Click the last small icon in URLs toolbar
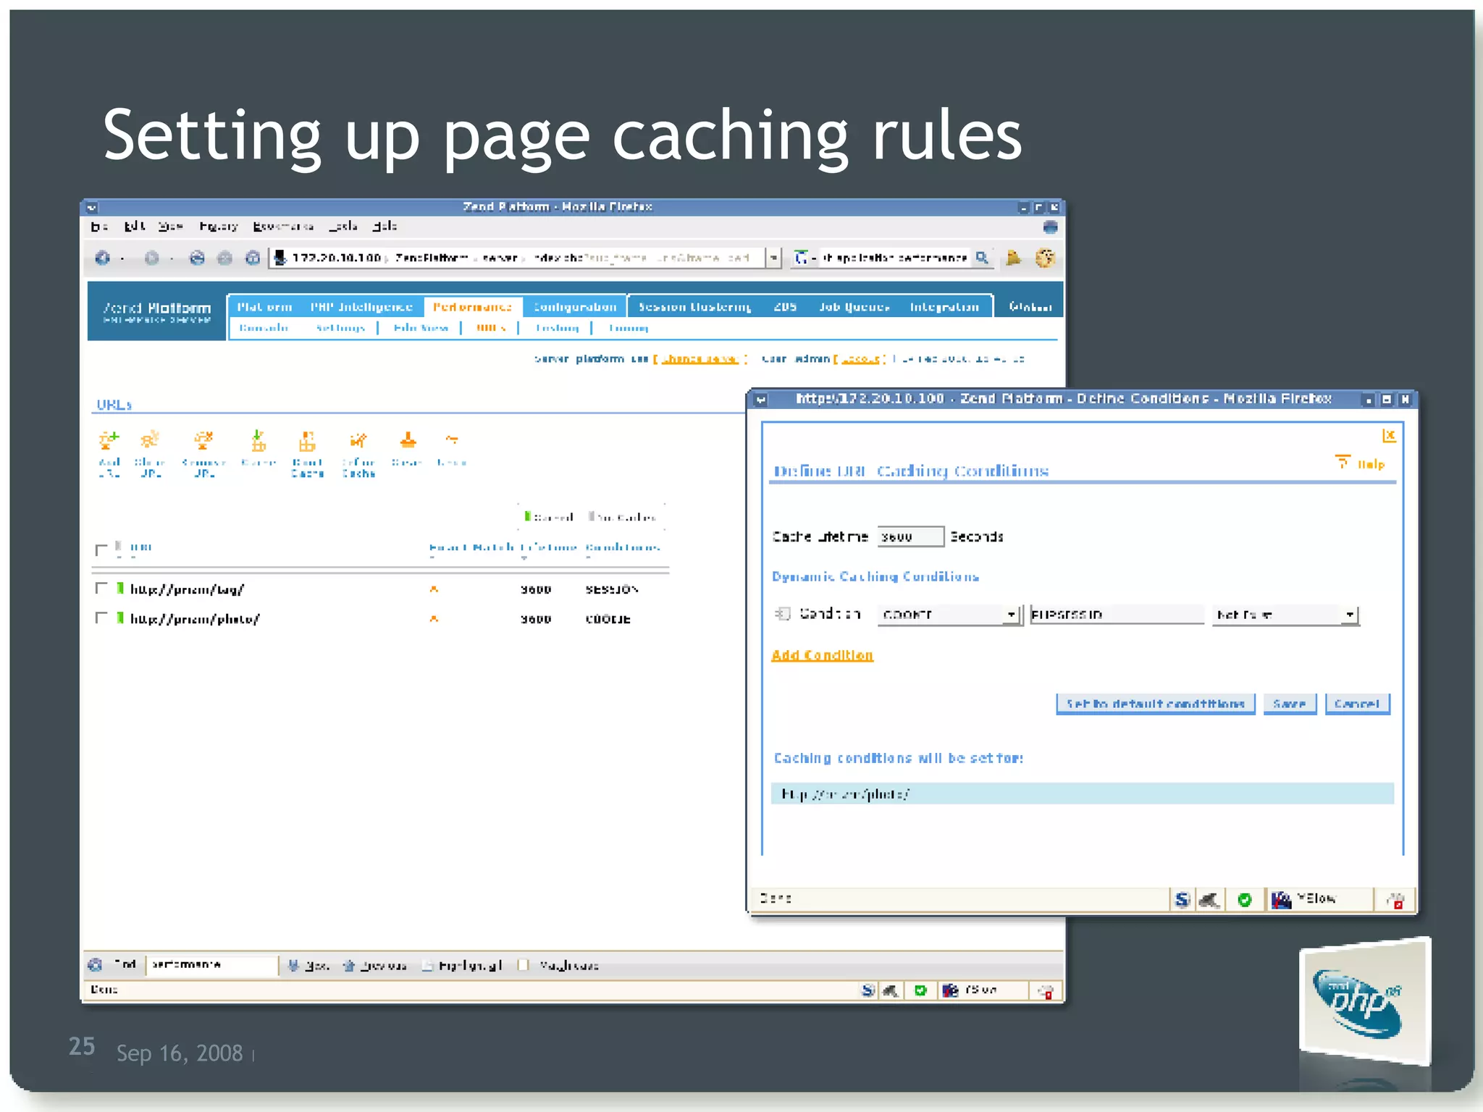This screenshot has height=1112, width=1483. [452, 439]
